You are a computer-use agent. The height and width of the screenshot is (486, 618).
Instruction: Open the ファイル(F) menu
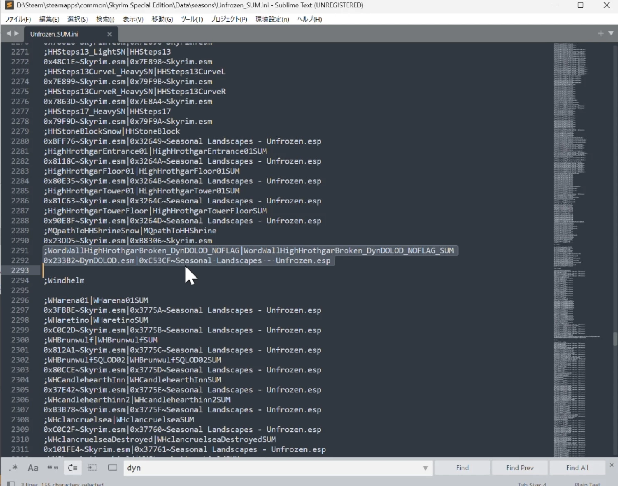pyautogui.click(x=18, y=19)
